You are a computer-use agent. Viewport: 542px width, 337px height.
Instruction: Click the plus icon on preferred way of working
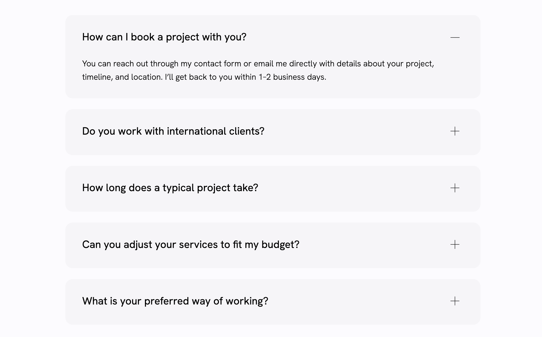pos(454,301)
